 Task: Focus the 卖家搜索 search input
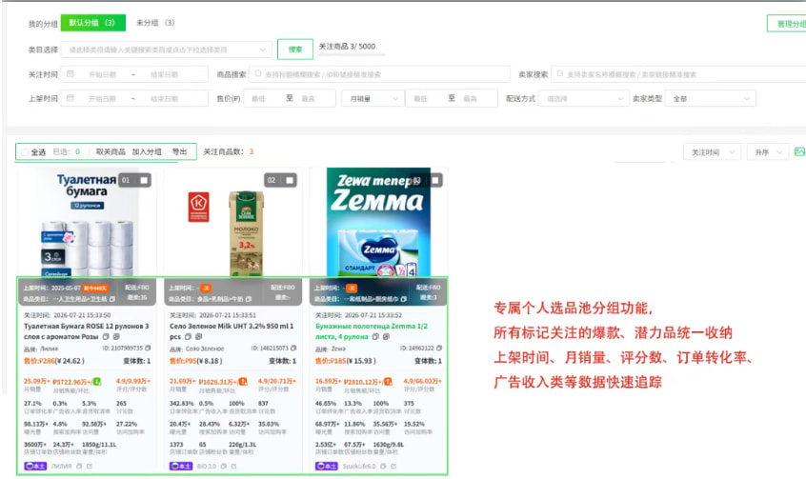click(678, 74)
